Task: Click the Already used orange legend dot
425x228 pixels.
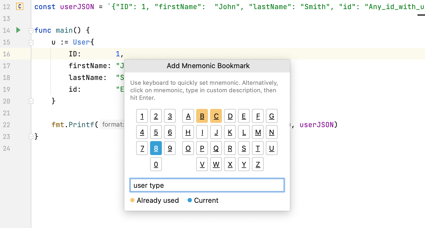Action: [x=132, y=200]
